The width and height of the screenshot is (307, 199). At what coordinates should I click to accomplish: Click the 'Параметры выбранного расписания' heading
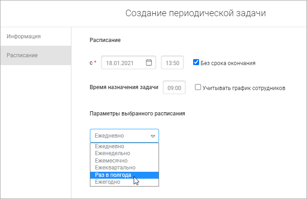(137, 113)
